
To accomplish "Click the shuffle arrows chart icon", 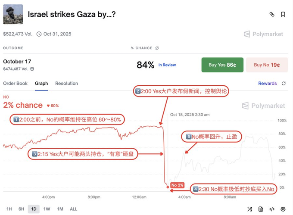I will [x=250, y=209].
